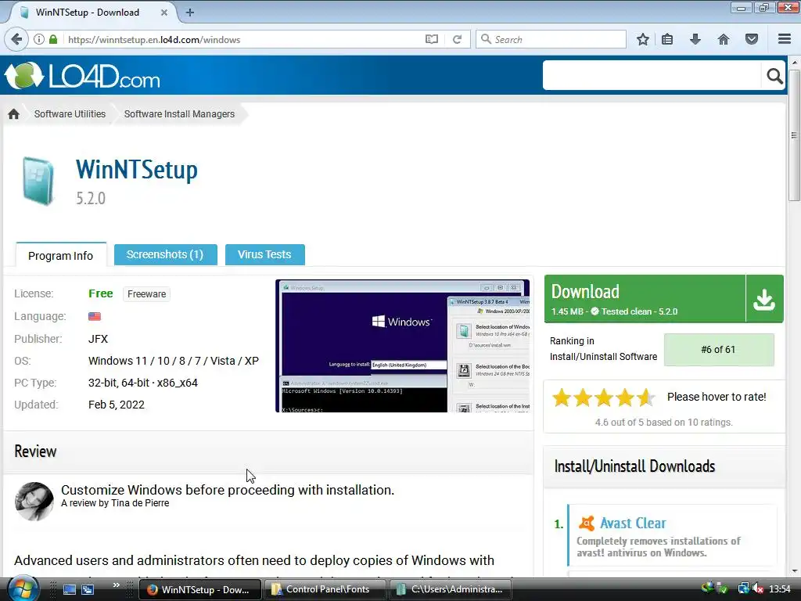This screenshot has width=801, height=601.
Task: Open the Downloads arrow icon in toolbar
Action: [695, 39]
